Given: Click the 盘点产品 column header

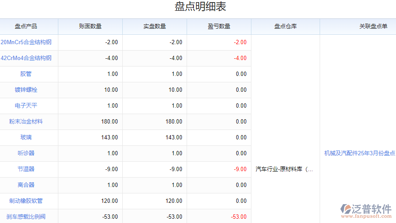Looking at the screenshot, I should (x=26, y=26).
